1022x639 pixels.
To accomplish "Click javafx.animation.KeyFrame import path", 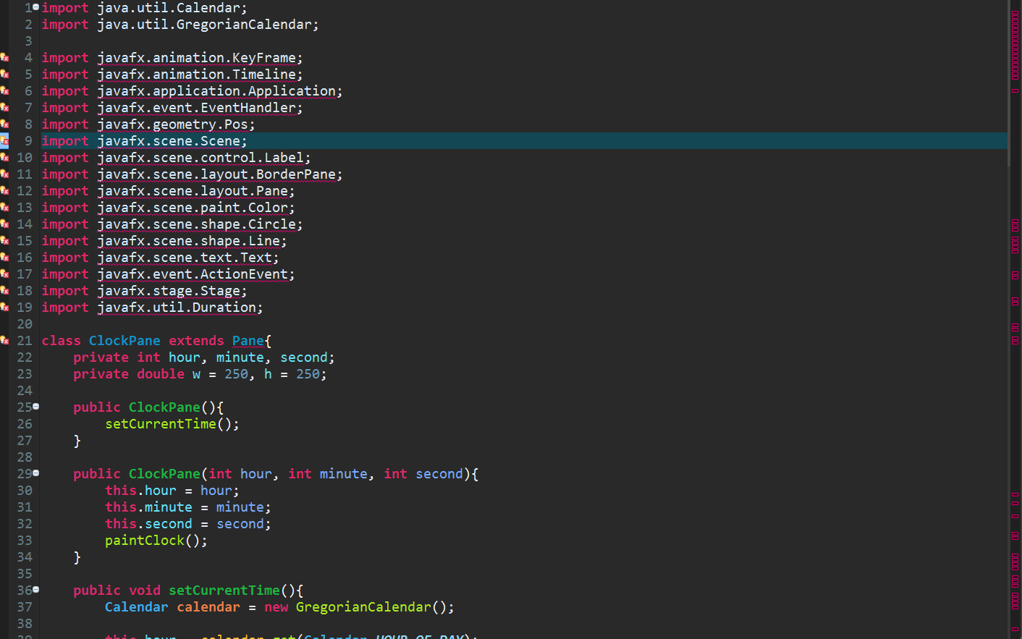I will click(196, 58).
